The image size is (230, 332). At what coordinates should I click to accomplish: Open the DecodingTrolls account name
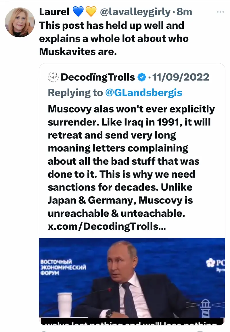tap(98, 77)
